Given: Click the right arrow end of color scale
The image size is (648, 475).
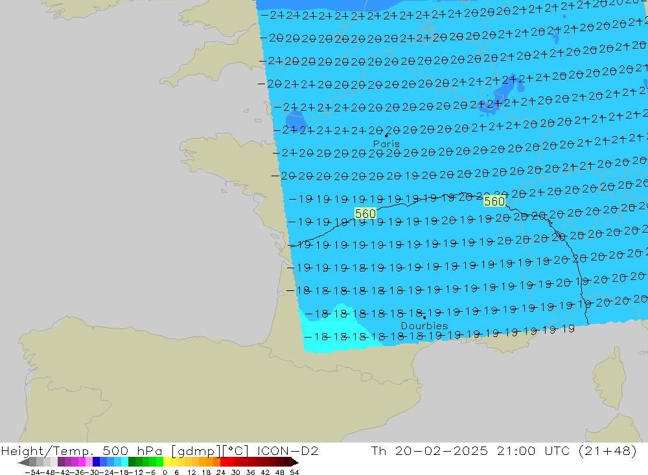Looking at the screenshot, I should [294, 462].
